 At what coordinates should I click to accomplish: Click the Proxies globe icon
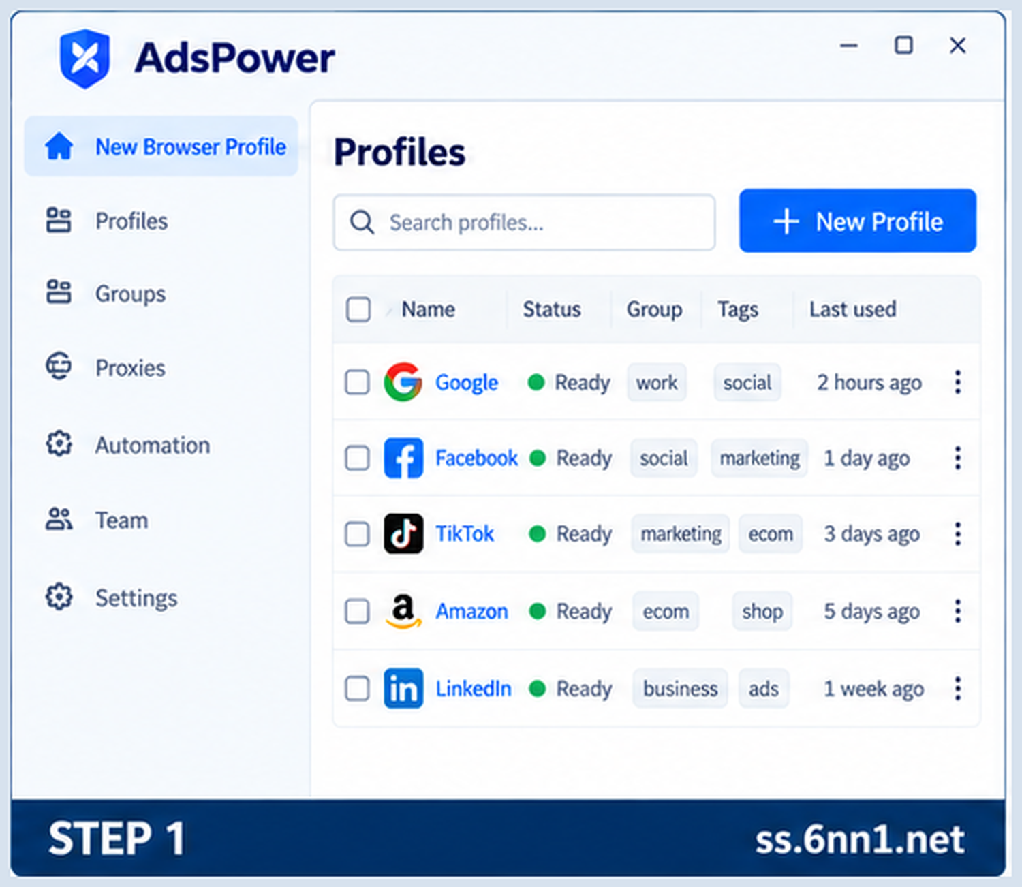pos(59,367)
